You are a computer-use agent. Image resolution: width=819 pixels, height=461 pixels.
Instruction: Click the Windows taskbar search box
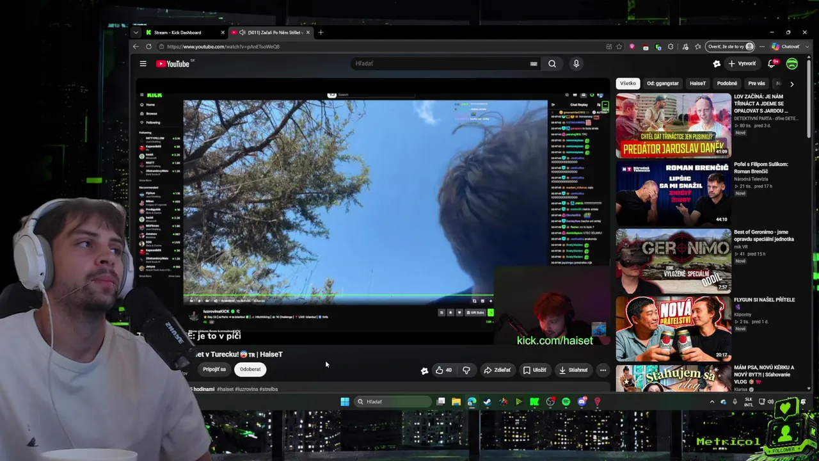392,401
